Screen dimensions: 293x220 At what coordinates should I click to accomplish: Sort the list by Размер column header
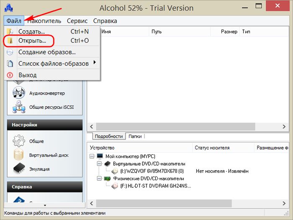tap(229, 31)
